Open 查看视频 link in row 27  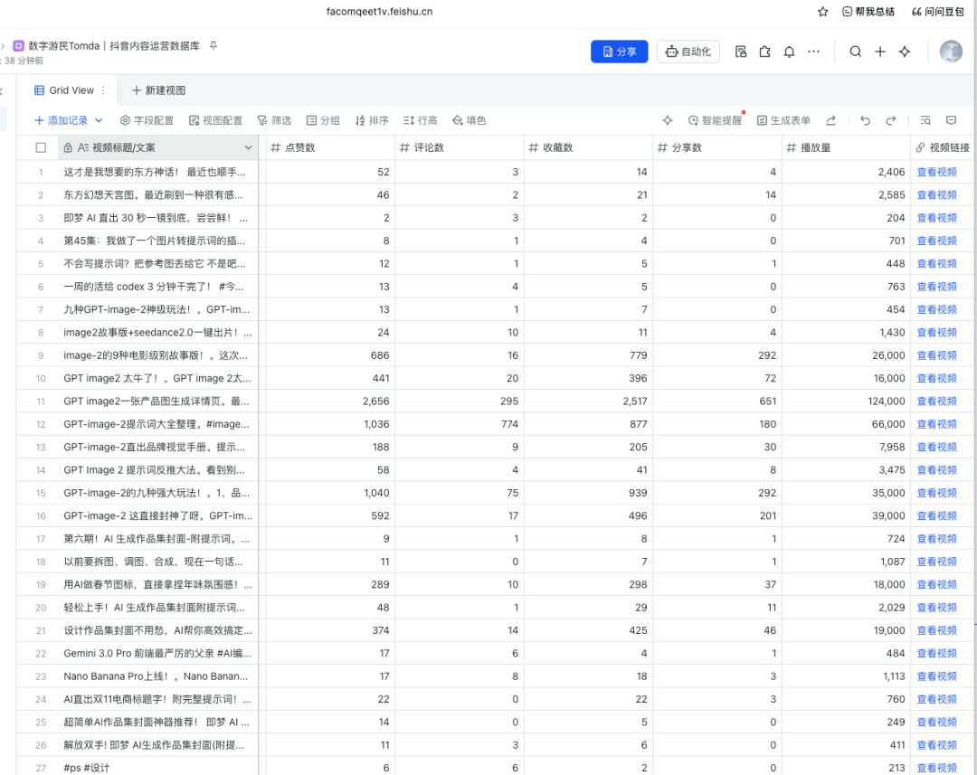click(x=936, y=768)
